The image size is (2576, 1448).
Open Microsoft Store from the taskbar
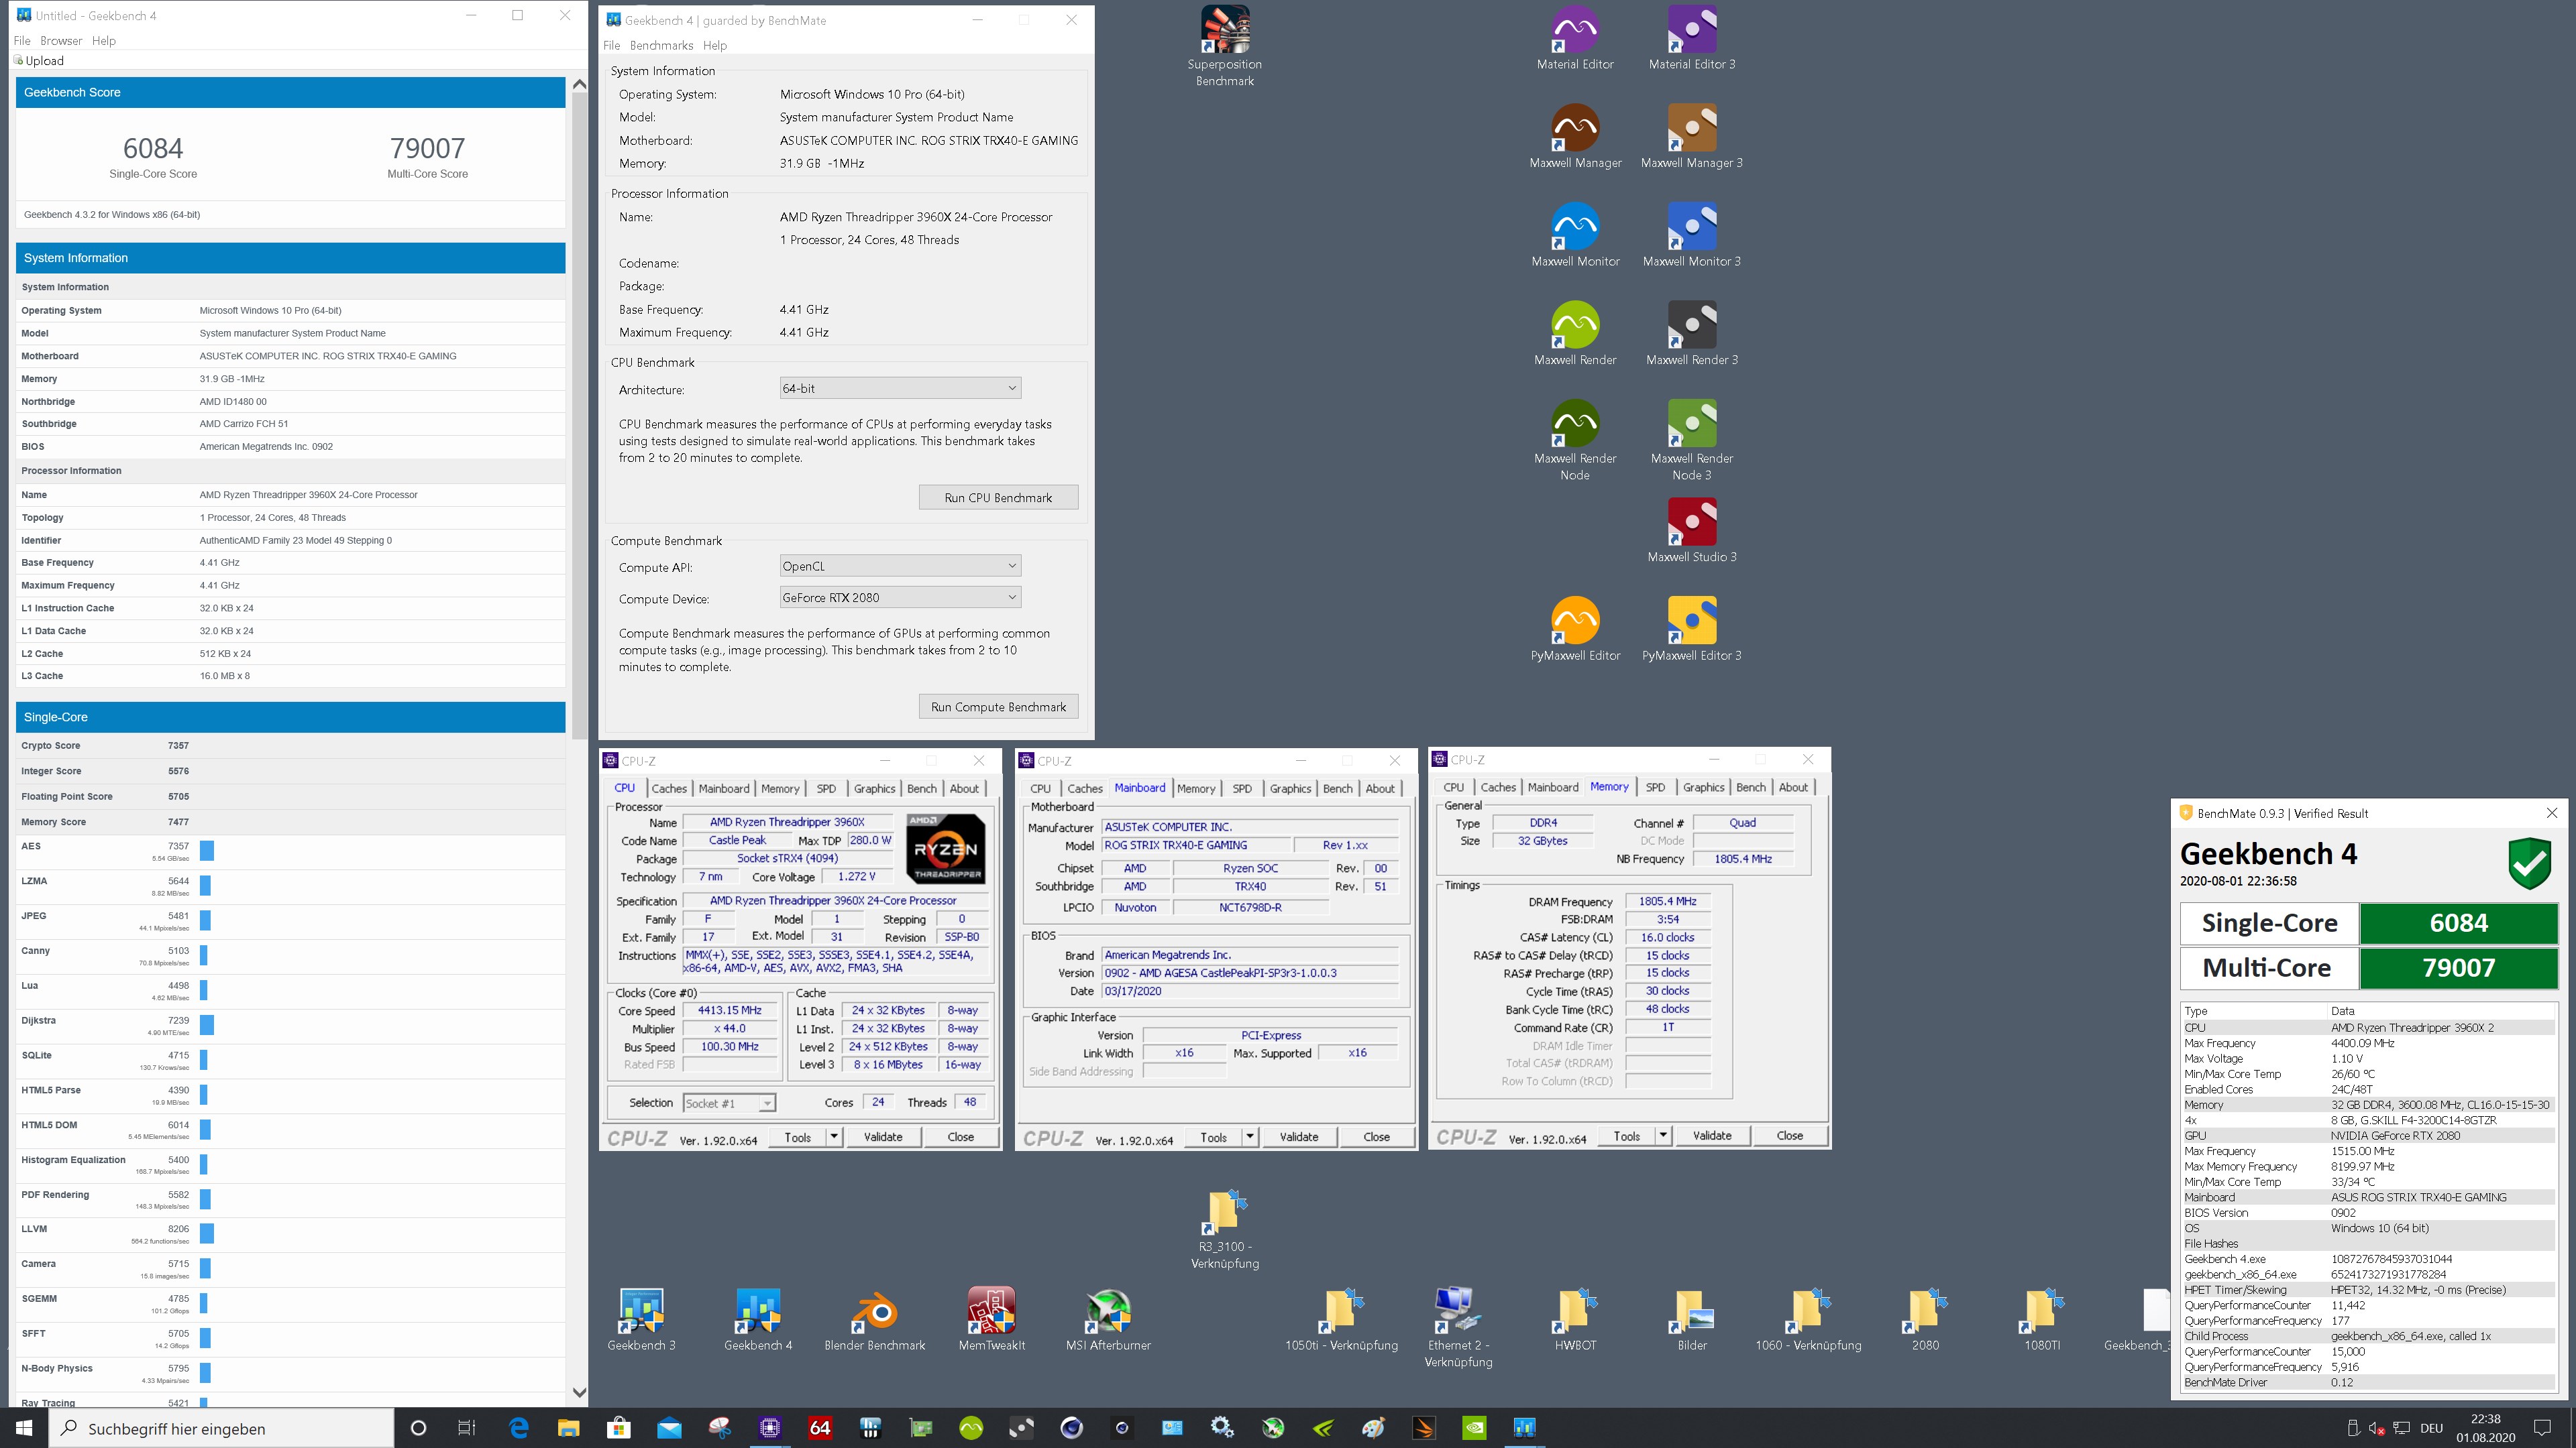tap(619, 1428)
